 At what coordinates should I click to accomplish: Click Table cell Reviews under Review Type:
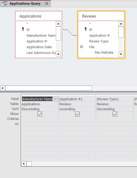(x=115, y=104)
